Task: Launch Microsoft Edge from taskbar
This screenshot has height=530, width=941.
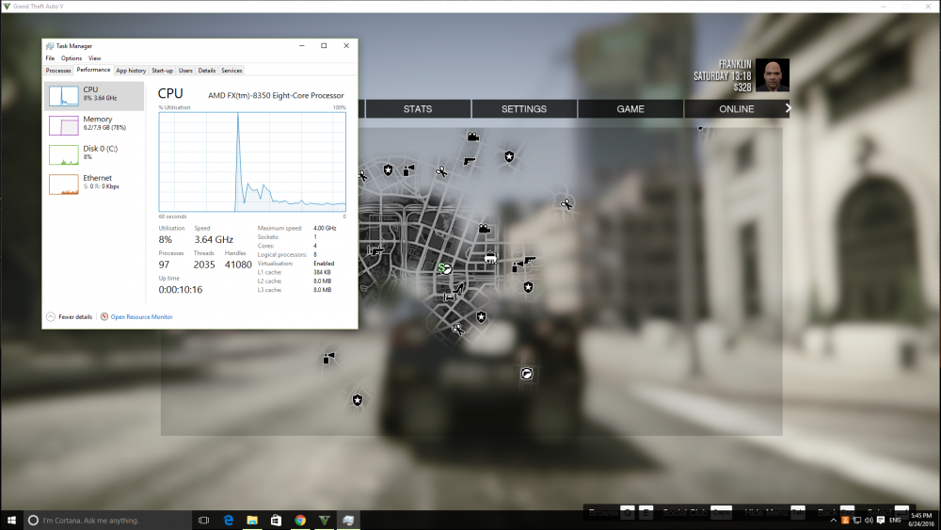Action: pyautogui.click(x=228, y=520)
